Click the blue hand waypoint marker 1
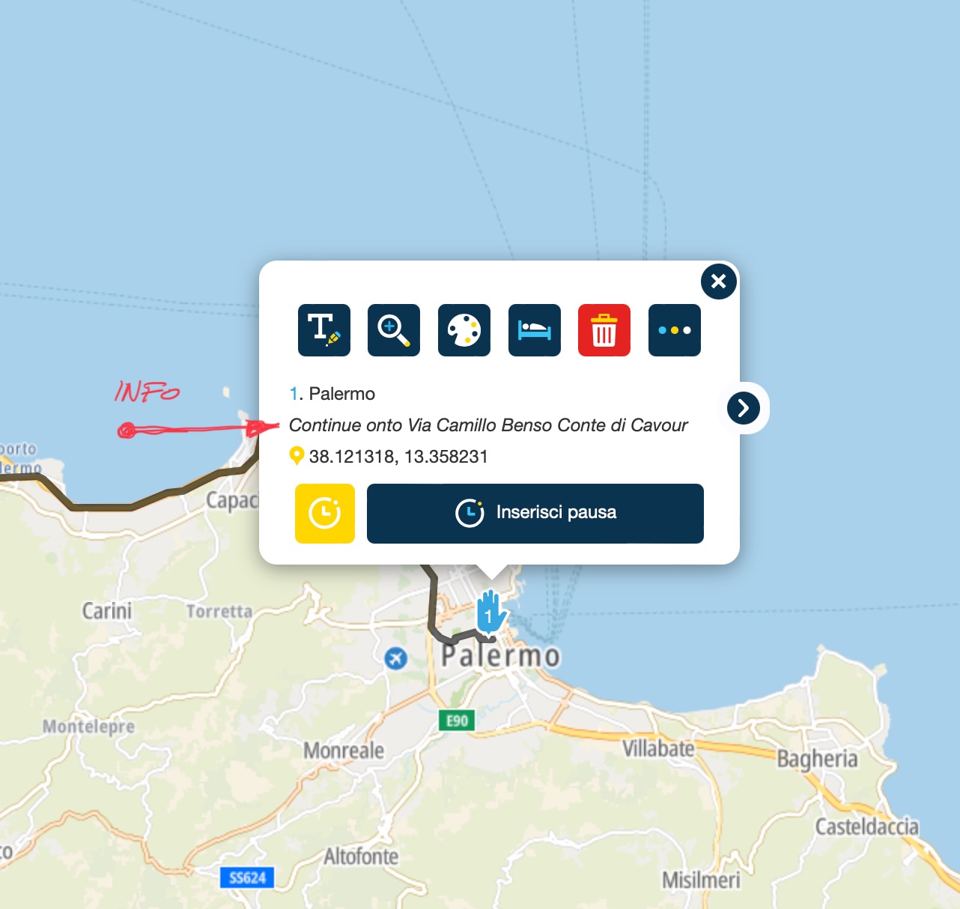The image size is (960, 909). tap(491, 612)
